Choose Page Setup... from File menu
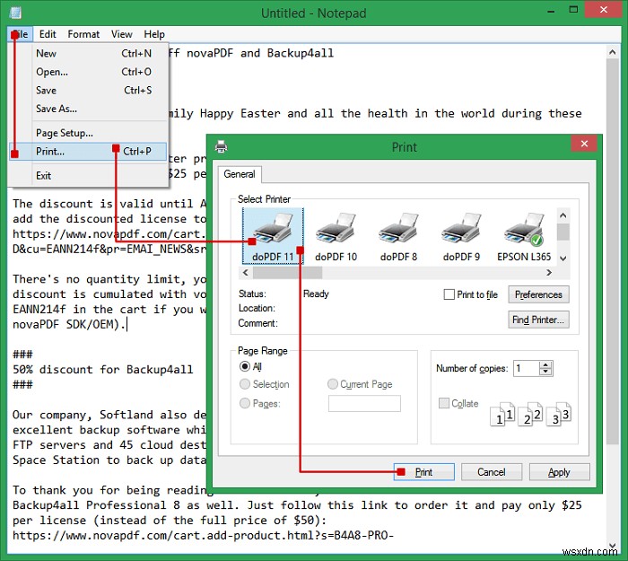This screenshot has height=561, width=628. pos(88,133)
